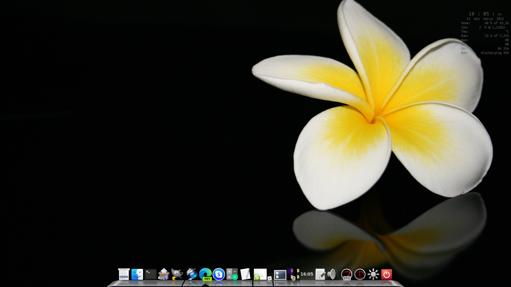
Task: Click the small screenshot capture icon
Action: [270, 278]
